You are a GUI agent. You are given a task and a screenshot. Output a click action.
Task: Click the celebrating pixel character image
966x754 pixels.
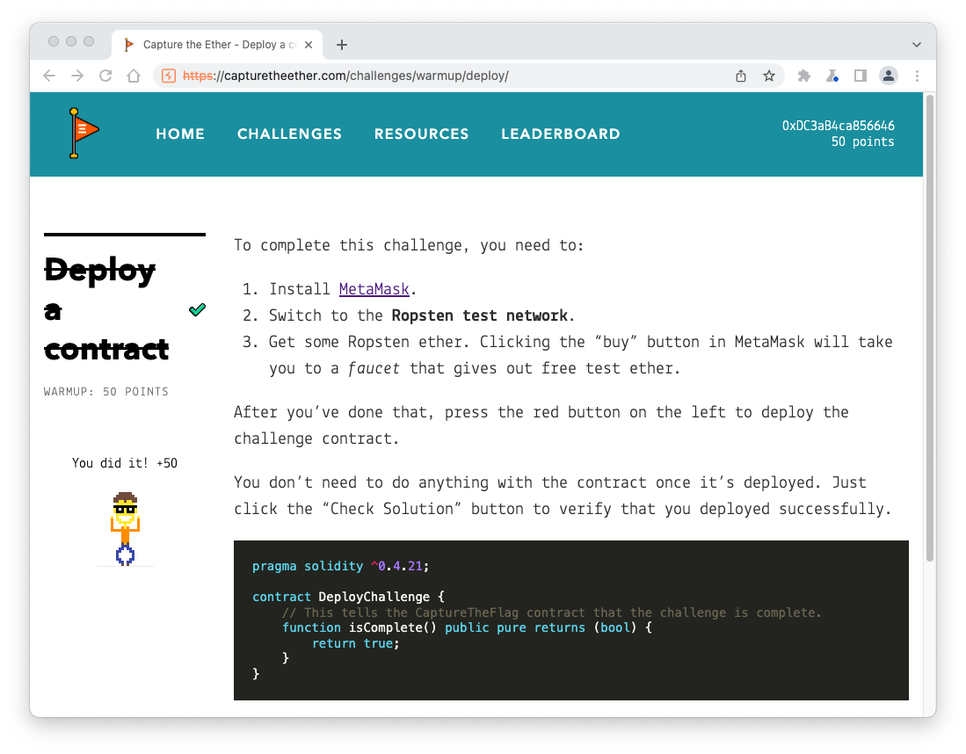click(x=125, y=528)
